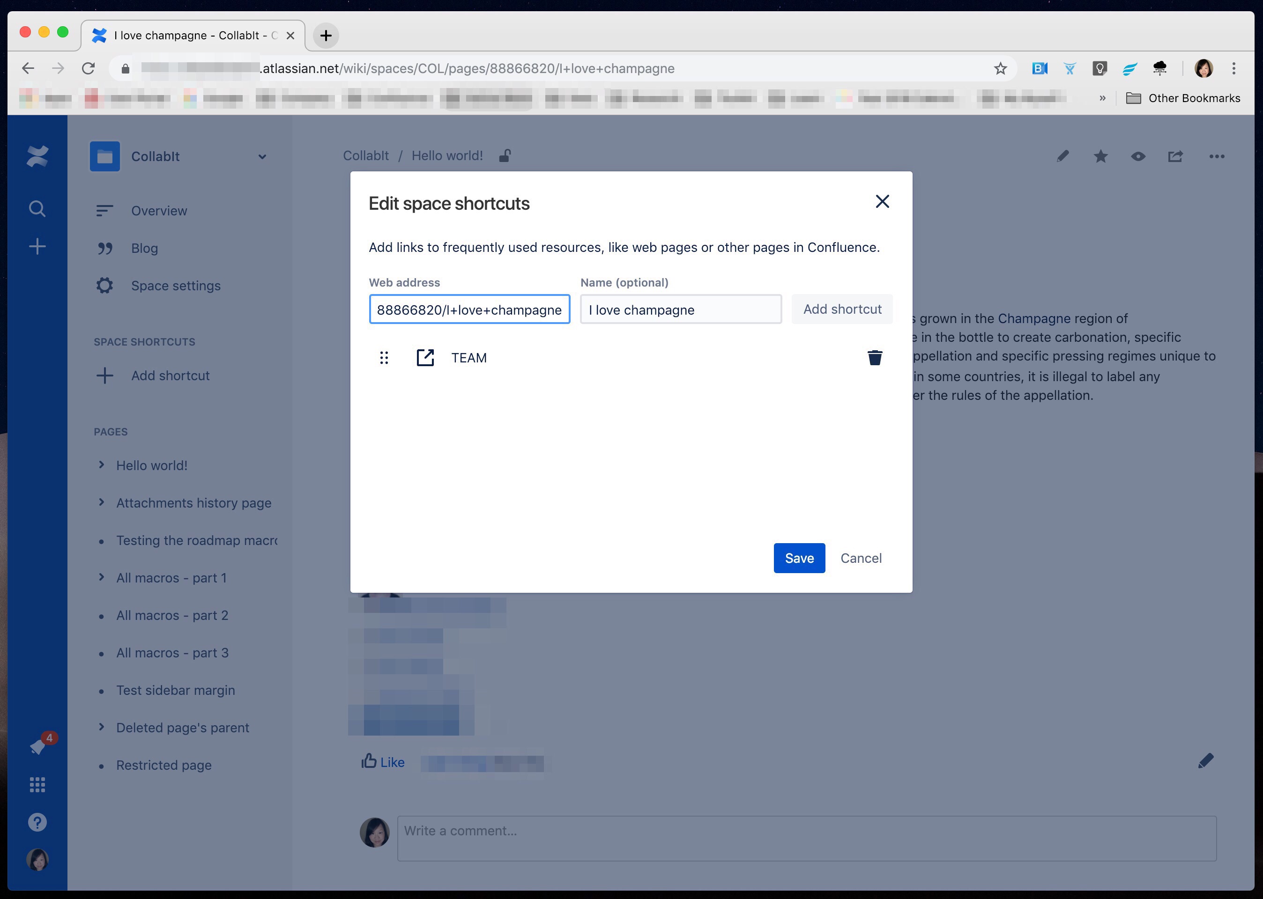Viewport: 1263px width, 899px height.
Task: Click the lightbulb extension icon
Action: [1099, 68]
